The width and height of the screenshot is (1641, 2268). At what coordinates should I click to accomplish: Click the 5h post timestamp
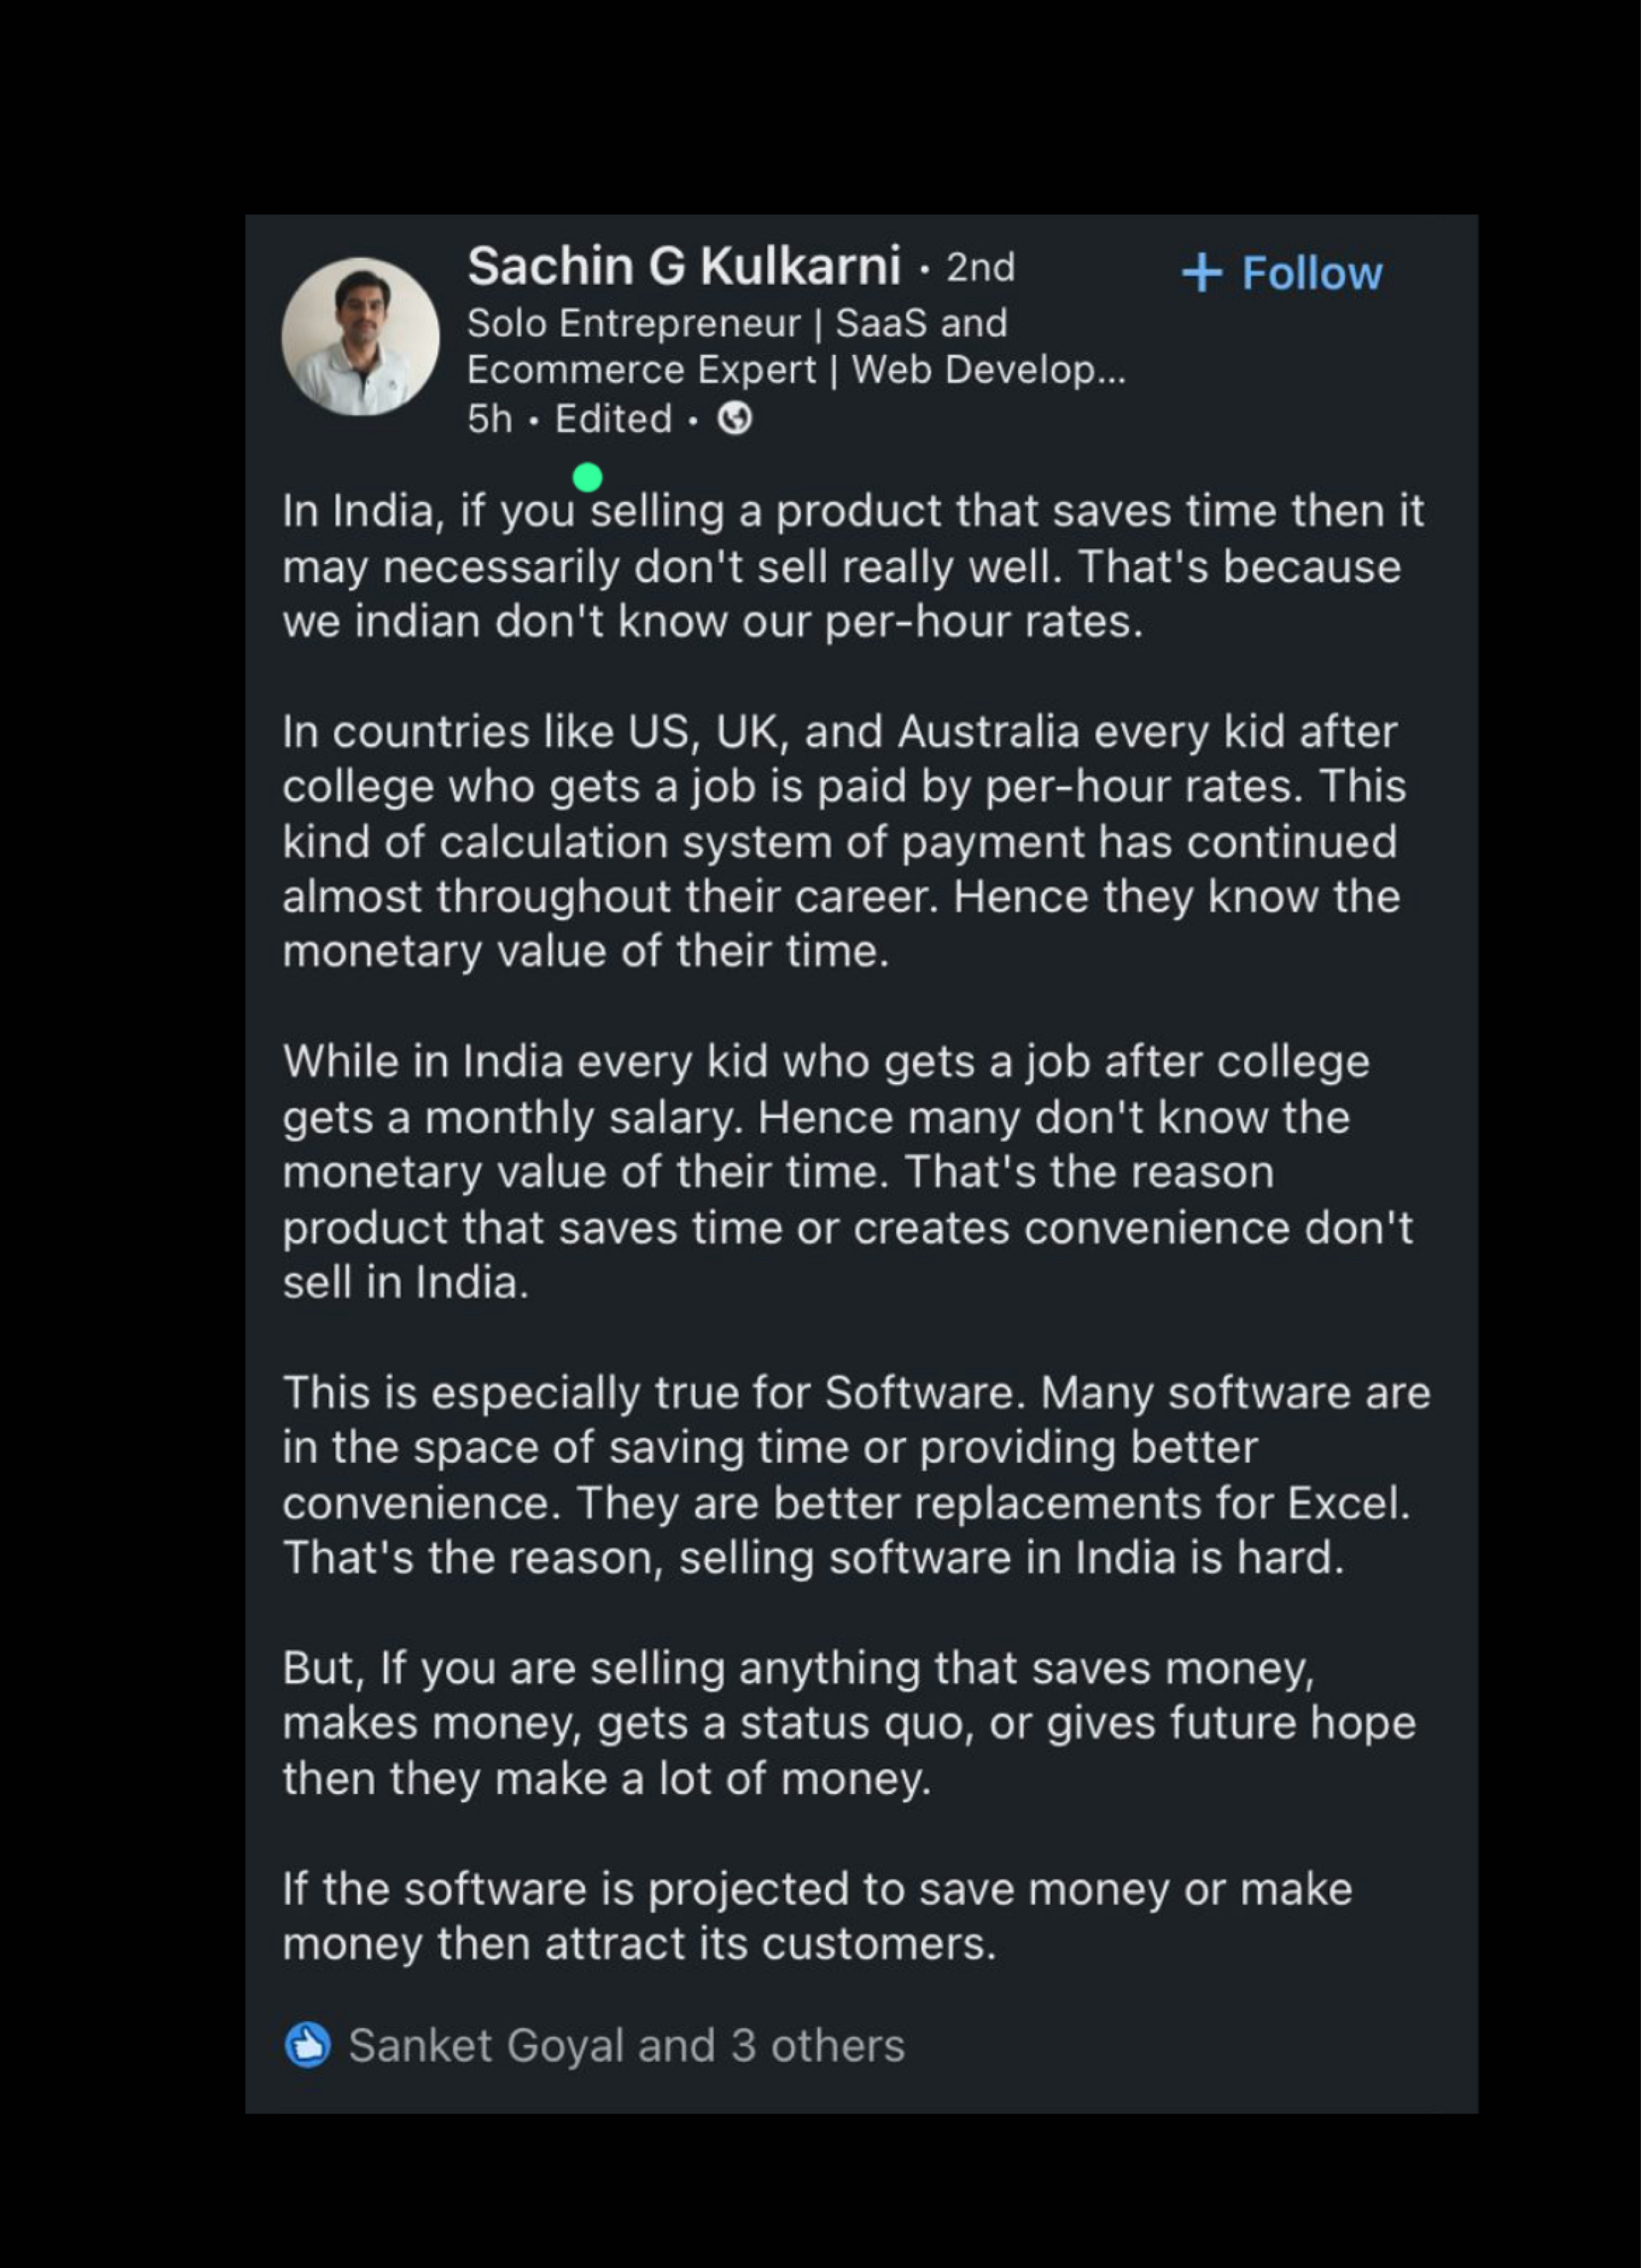click(489, 419)
